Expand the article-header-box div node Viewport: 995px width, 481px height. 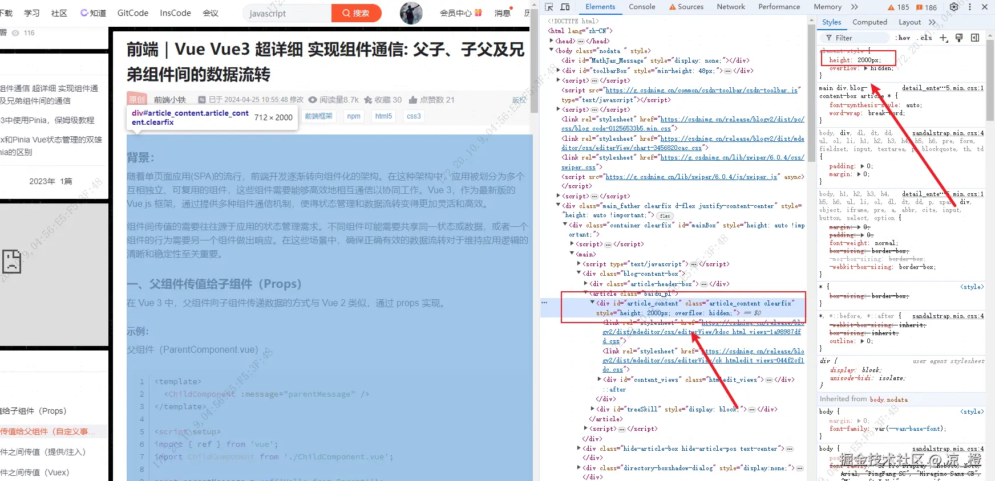tap(586, 283)
